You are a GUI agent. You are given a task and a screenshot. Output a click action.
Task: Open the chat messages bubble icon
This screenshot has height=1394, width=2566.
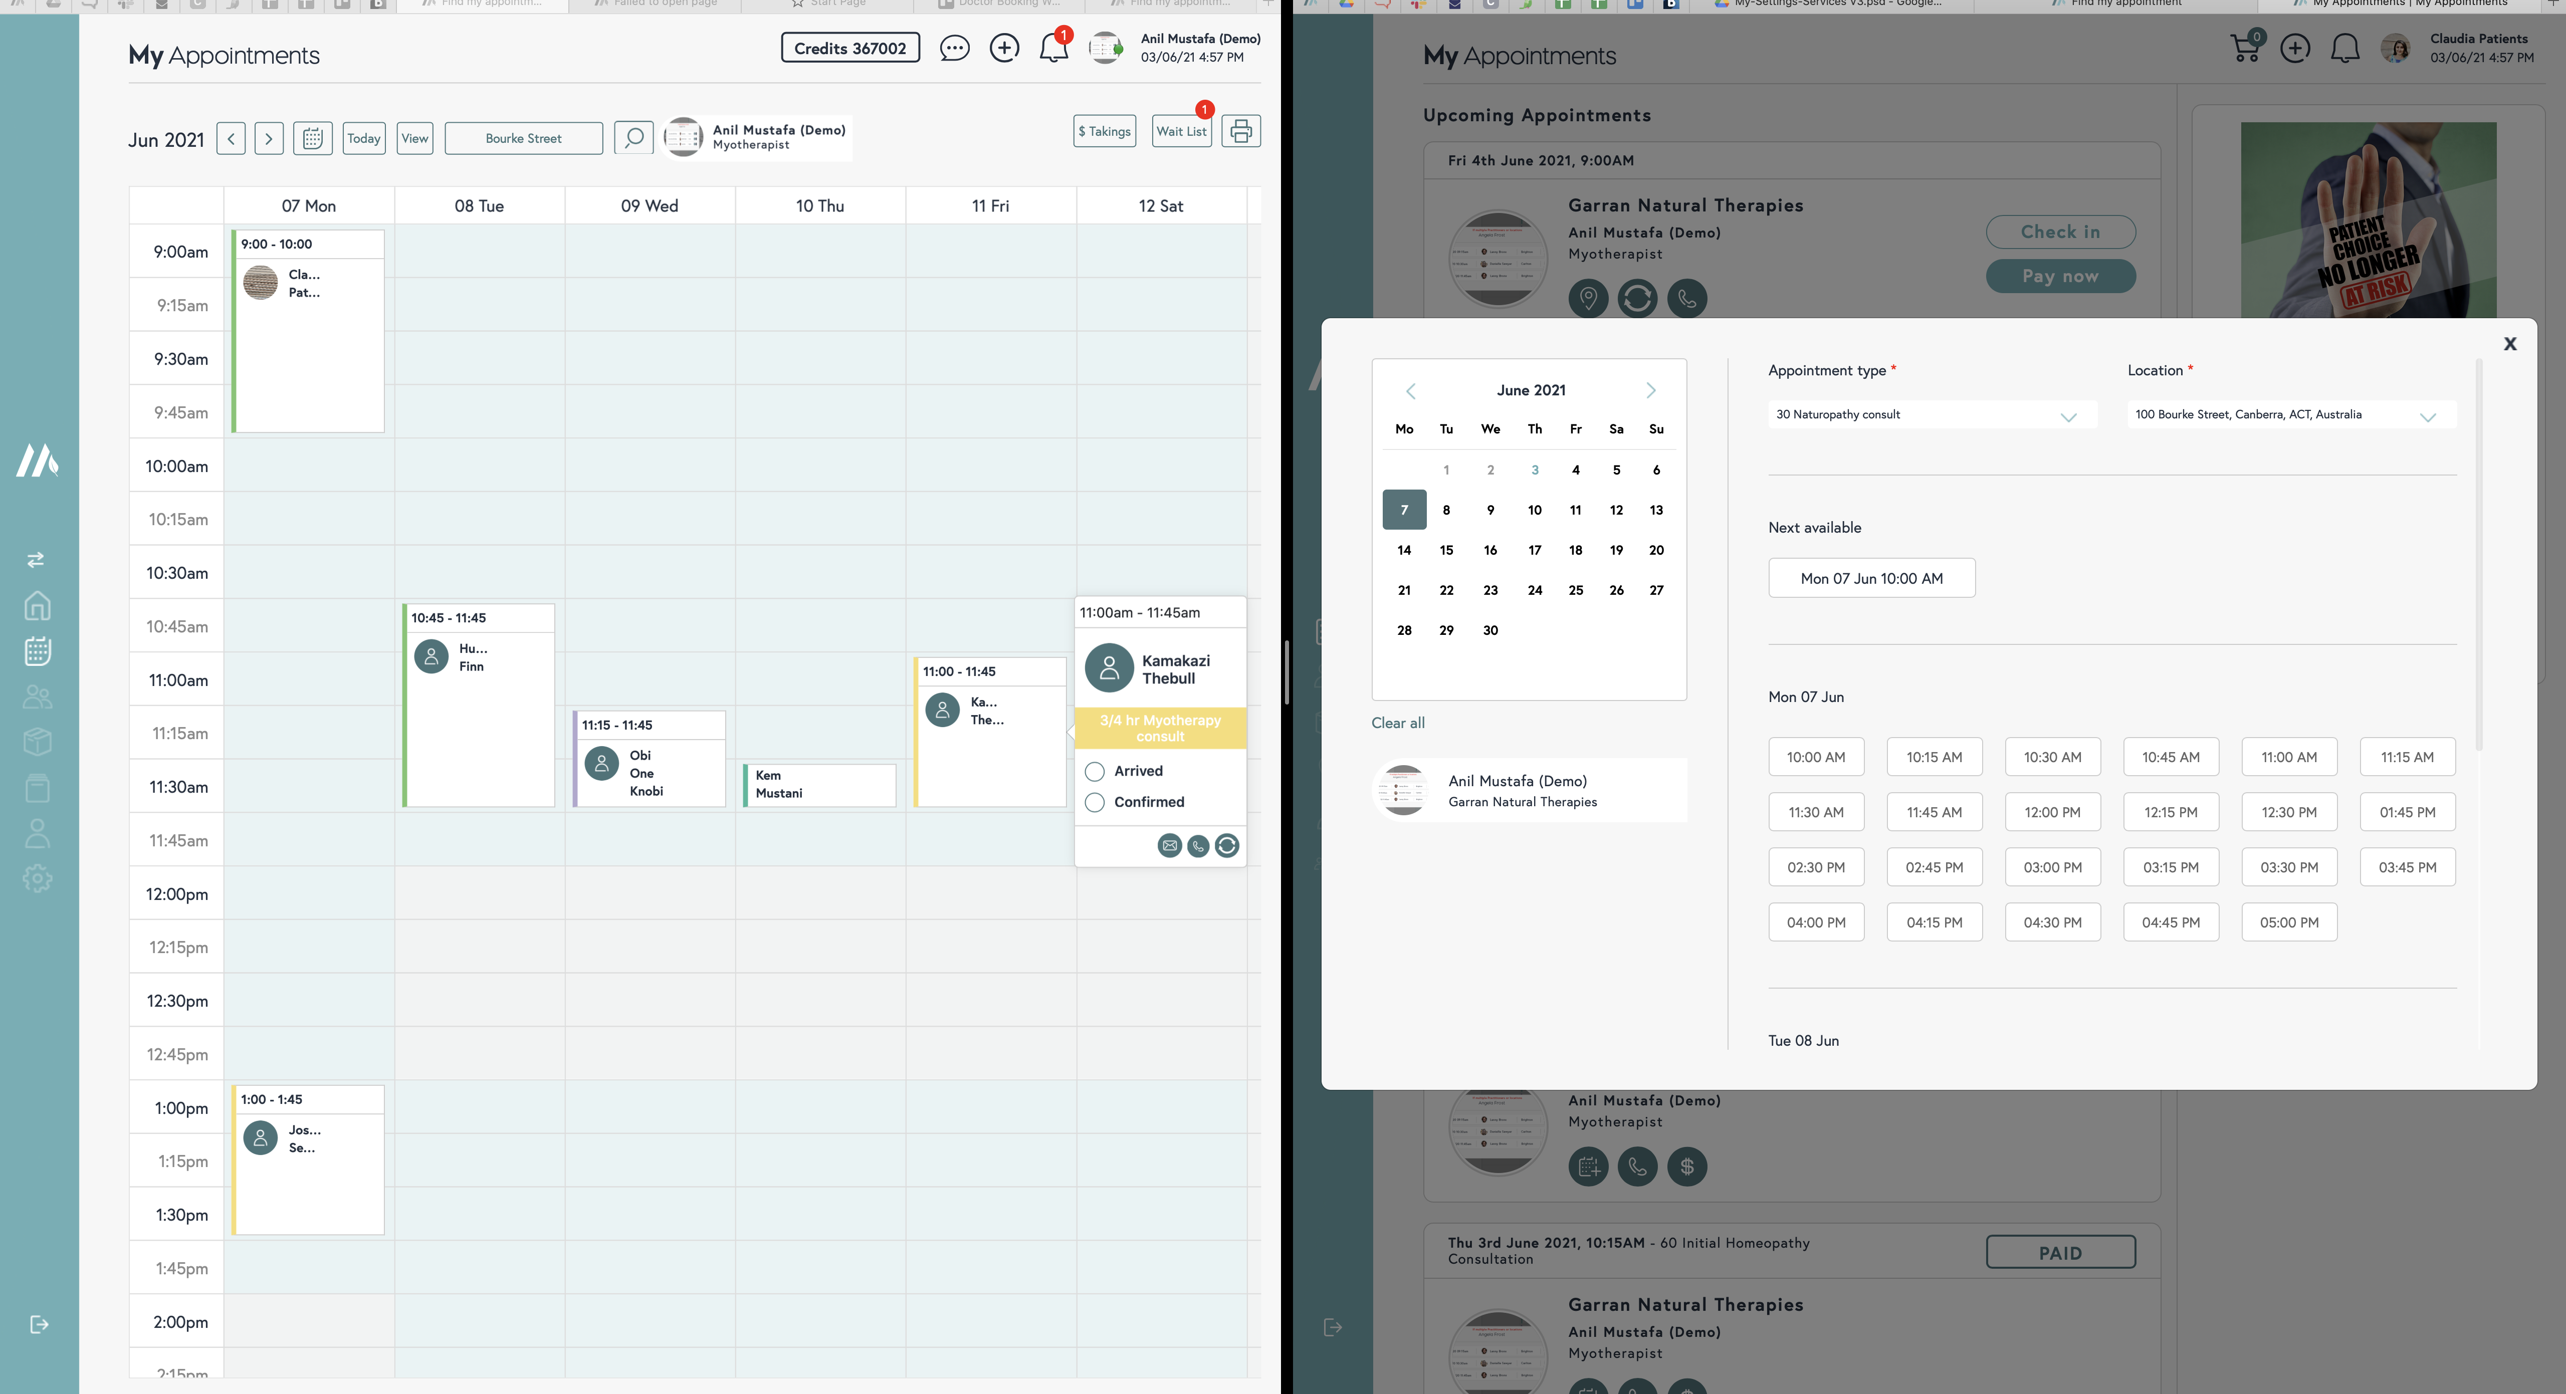click(953, 48)
